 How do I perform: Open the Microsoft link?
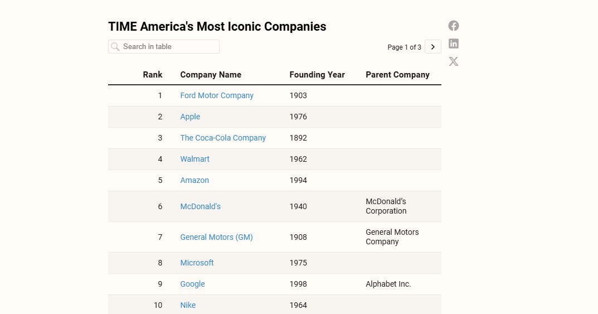pos(197,263)
